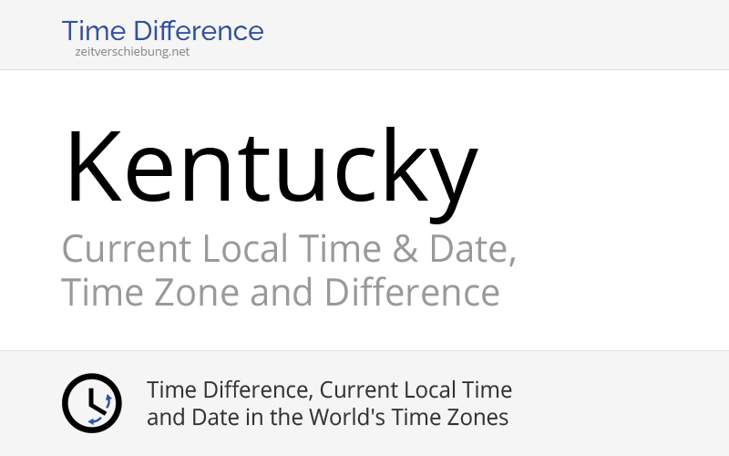Click the "Time Zone and Difference" subtitle line
Viewport: 729px width, 456px height.
tap(280, 294)
